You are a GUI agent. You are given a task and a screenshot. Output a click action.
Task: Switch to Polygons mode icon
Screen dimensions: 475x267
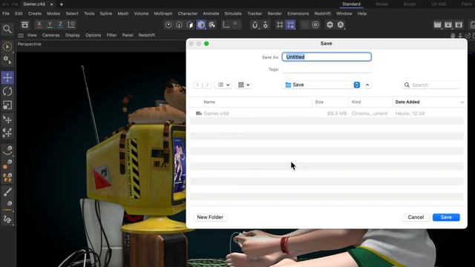click(x=190, y=24)
